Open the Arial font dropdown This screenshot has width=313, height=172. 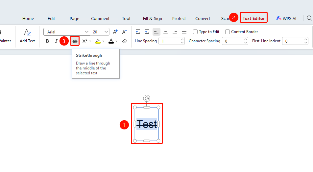point(87,32)
